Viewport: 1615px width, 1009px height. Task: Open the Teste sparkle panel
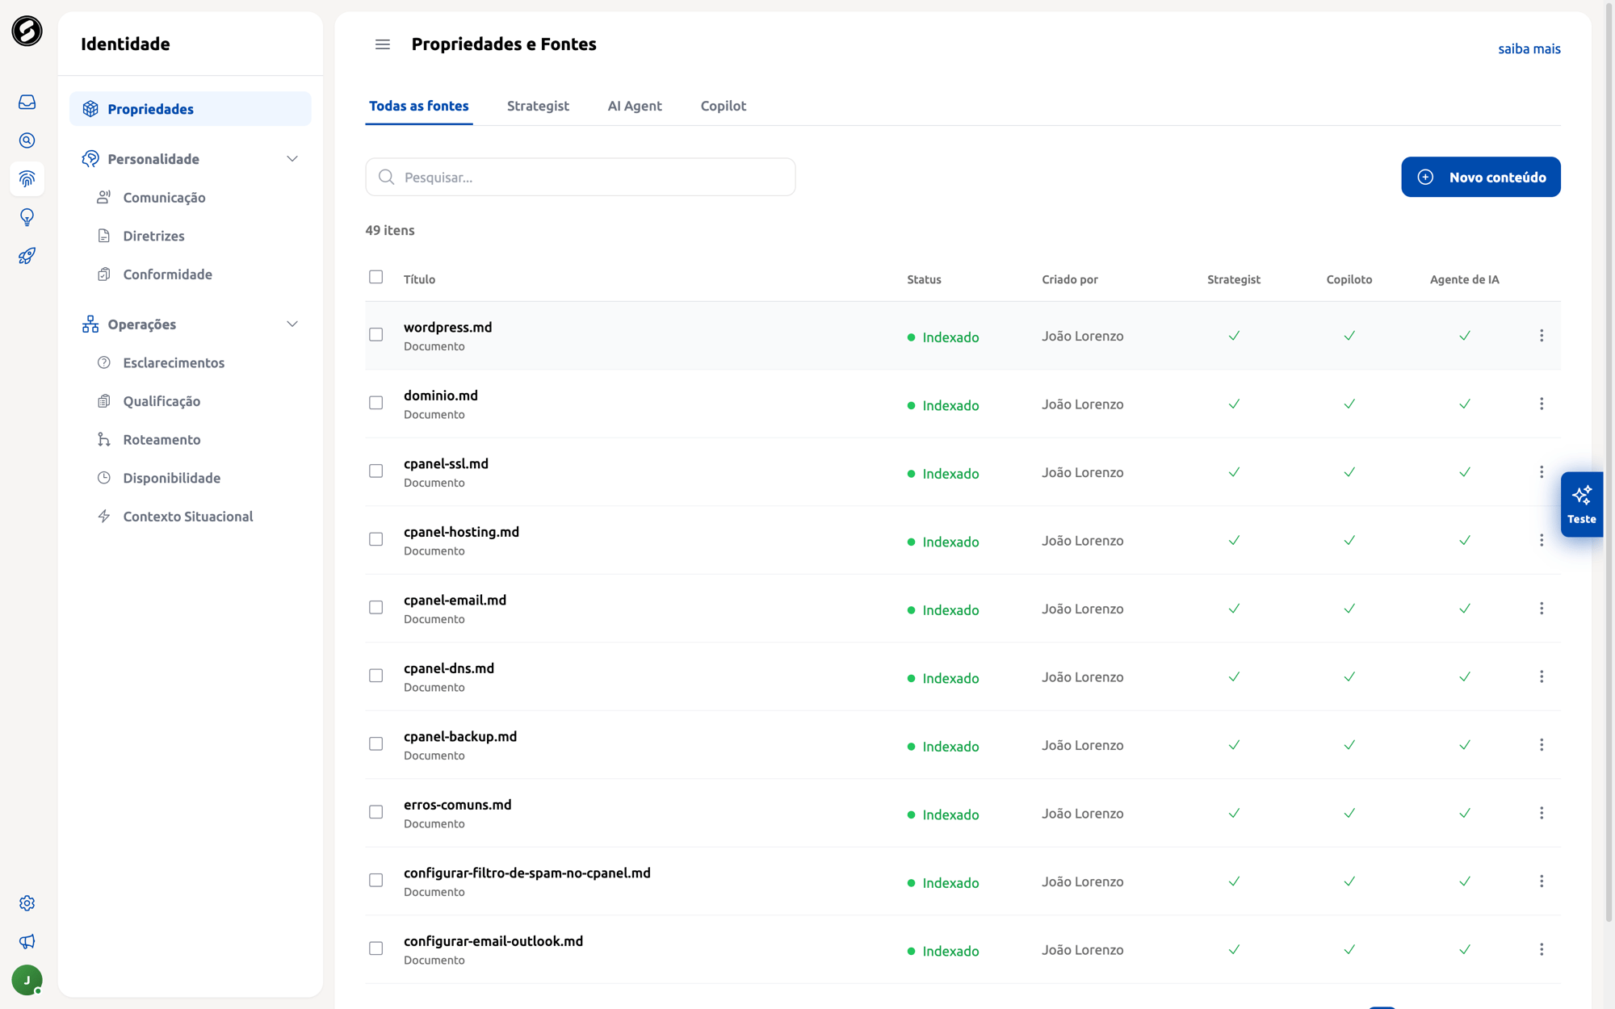pyautogui.click(x=1581, y=504)
